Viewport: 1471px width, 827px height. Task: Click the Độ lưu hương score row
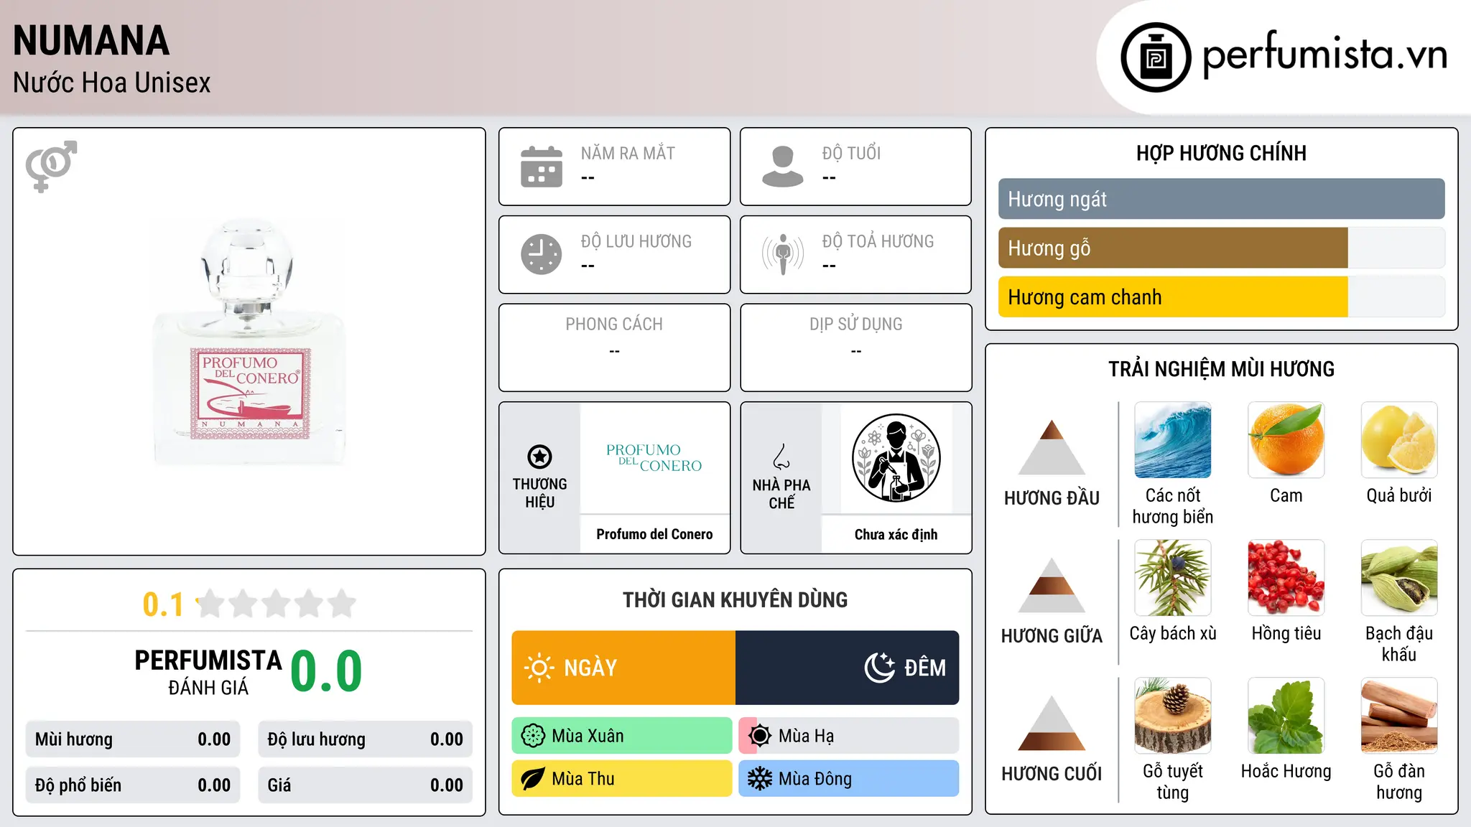[366, 739]
